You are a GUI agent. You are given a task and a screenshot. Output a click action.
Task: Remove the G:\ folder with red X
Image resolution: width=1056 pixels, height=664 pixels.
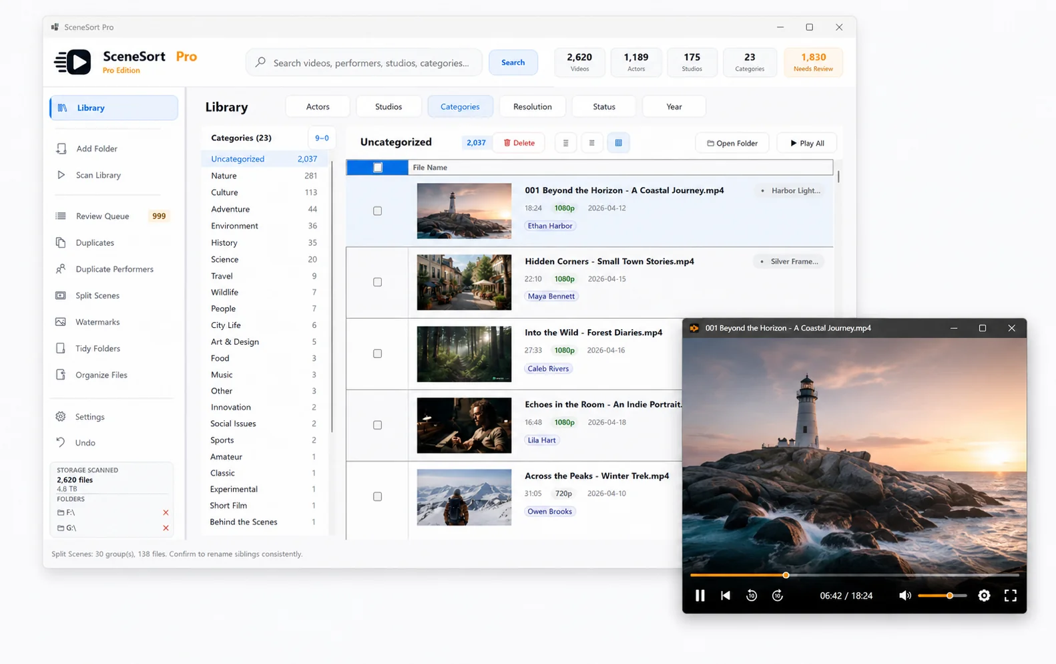(166, 528)
